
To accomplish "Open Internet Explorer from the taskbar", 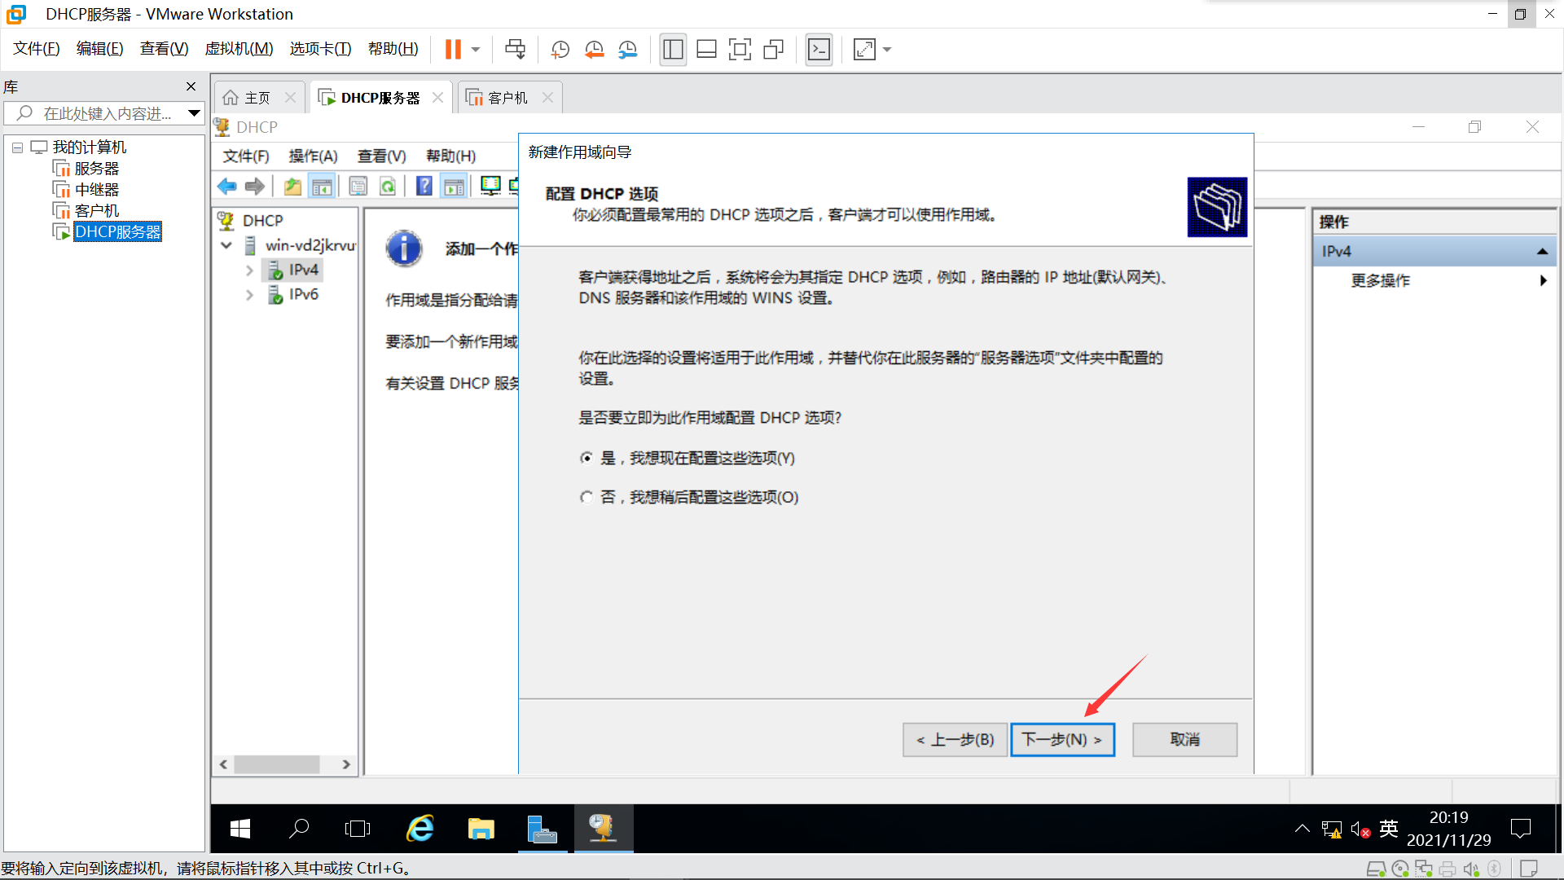I will (420, 829).
